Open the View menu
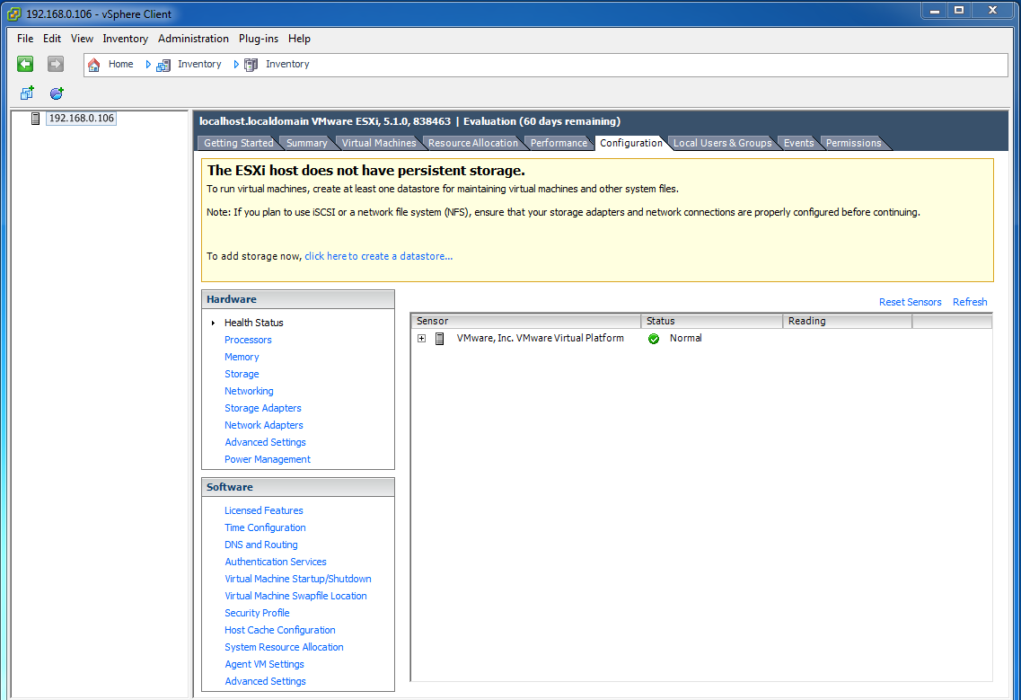Image resolution: width=1021 pixels, height=700 pixels. [x=82, y=39]
